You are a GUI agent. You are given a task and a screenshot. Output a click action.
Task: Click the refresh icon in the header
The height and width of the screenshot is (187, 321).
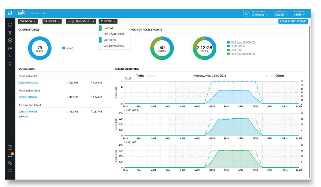click(247, 13)
